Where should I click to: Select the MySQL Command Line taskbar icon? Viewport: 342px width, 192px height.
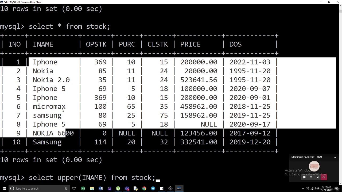(x=179, y=189)
